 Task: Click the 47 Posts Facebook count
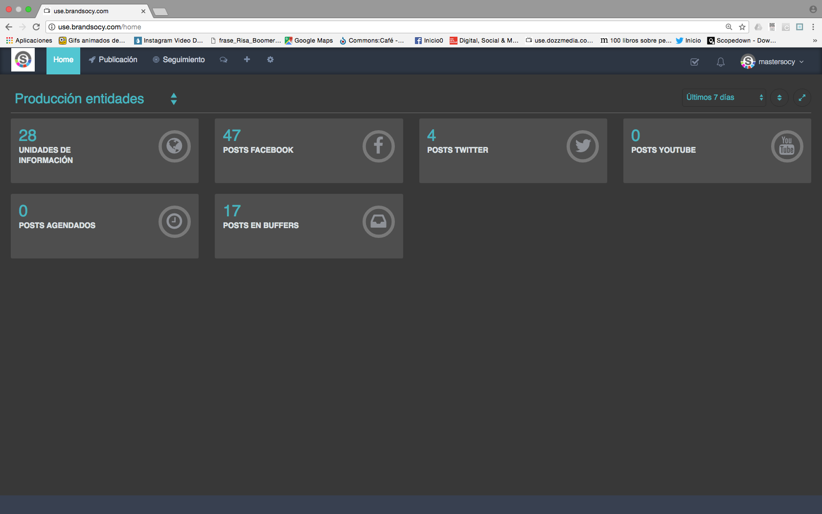pos(232,135)
